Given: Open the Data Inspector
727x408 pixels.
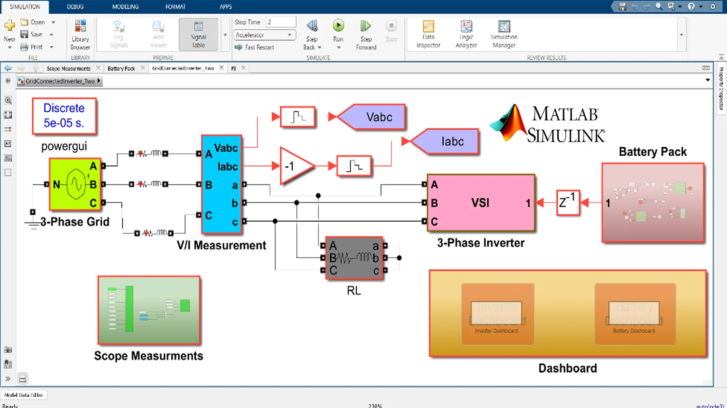Looking at the screenshot, I should click(x=428, y=35).
